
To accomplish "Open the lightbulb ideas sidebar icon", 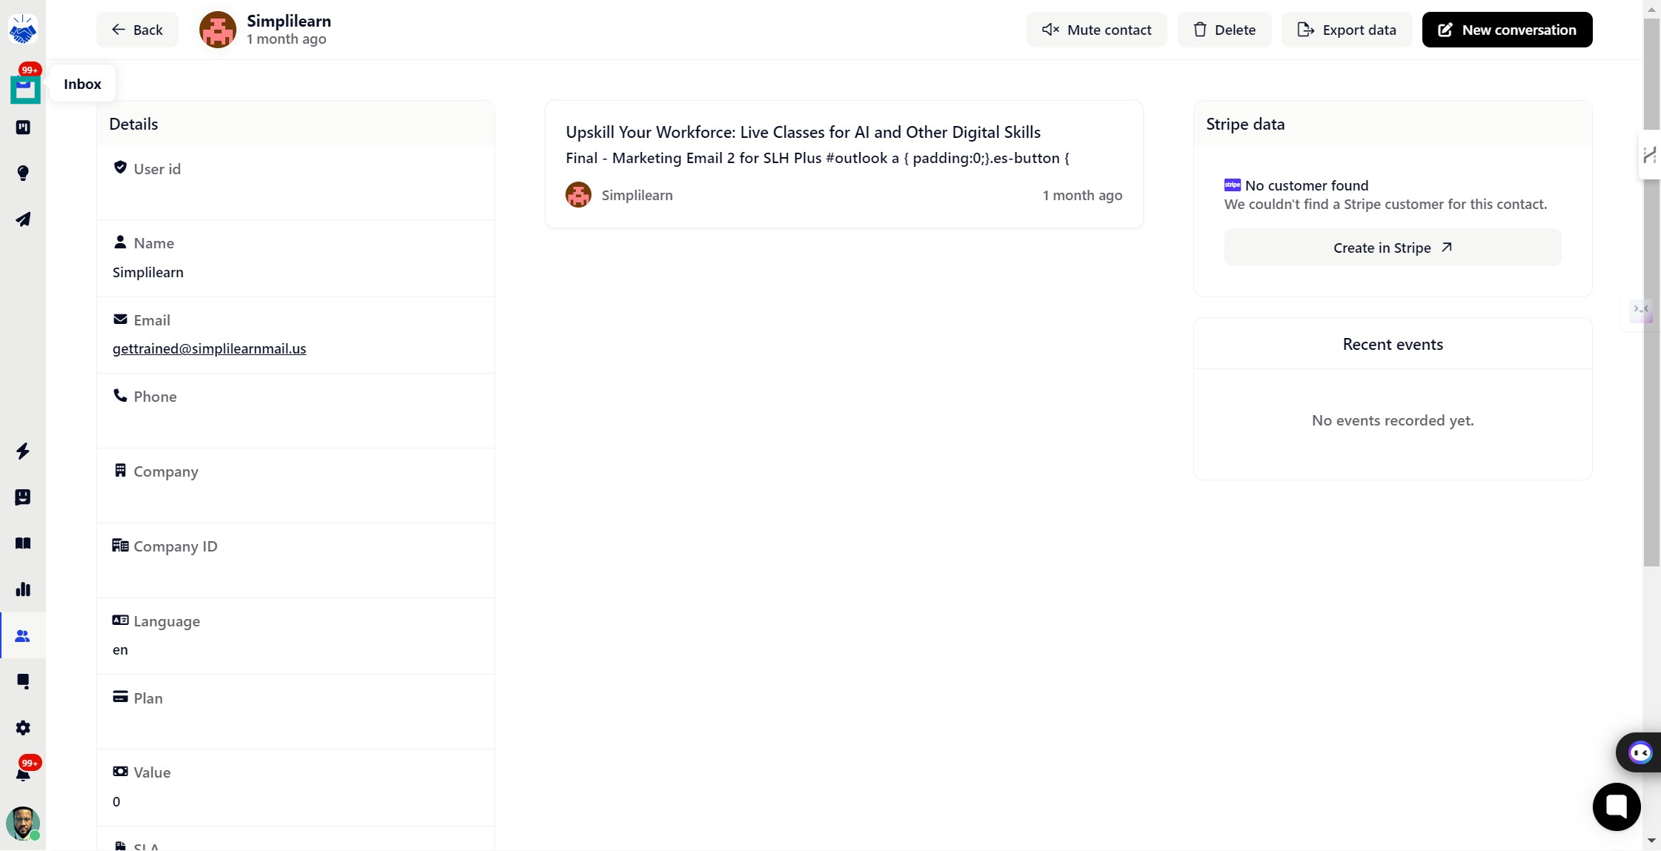I will coord(23,173).
